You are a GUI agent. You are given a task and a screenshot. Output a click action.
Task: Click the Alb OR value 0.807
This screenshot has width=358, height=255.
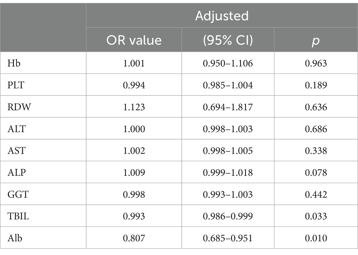click(x=134, y=238)
